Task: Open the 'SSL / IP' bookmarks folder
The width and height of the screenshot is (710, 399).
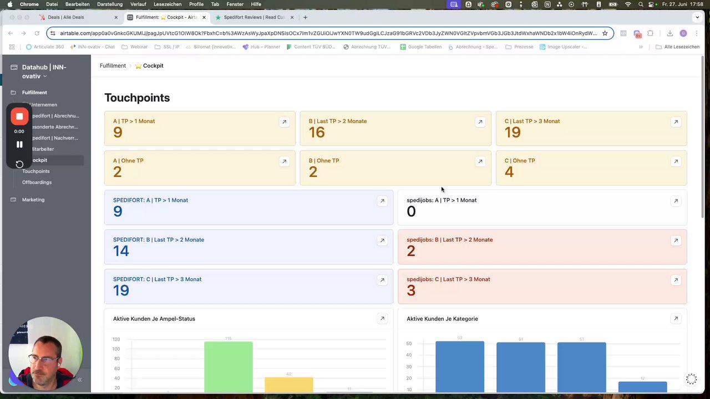Action: 167,47
